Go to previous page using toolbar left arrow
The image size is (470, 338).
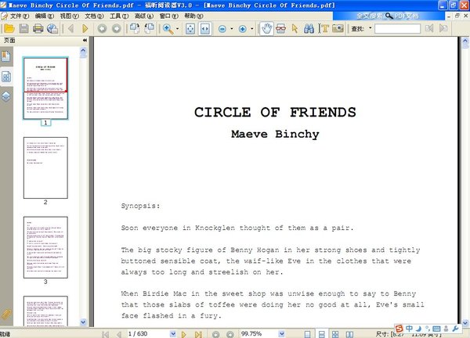71,28
